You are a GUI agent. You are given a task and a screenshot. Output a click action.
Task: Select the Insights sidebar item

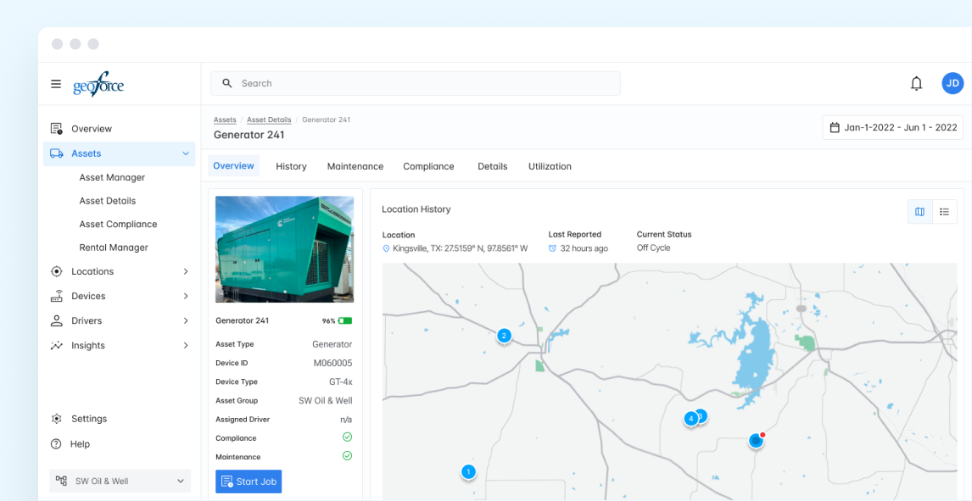(88, 346)
